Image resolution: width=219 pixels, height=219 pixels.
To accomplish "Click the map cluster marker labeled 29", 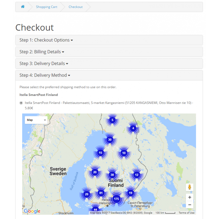I will click(87, 194).
